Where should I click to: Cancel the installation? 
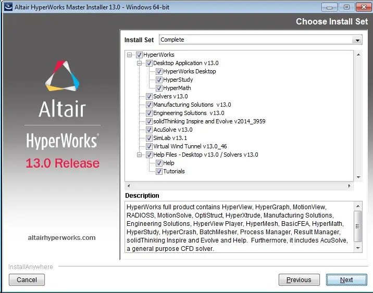click(27, 279)
